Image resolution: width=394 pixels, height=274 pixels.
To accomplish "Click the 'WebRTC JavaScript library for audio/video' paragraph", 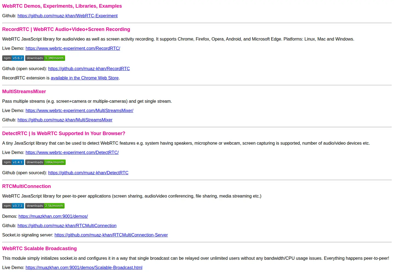I will click(x=178, y=39).
